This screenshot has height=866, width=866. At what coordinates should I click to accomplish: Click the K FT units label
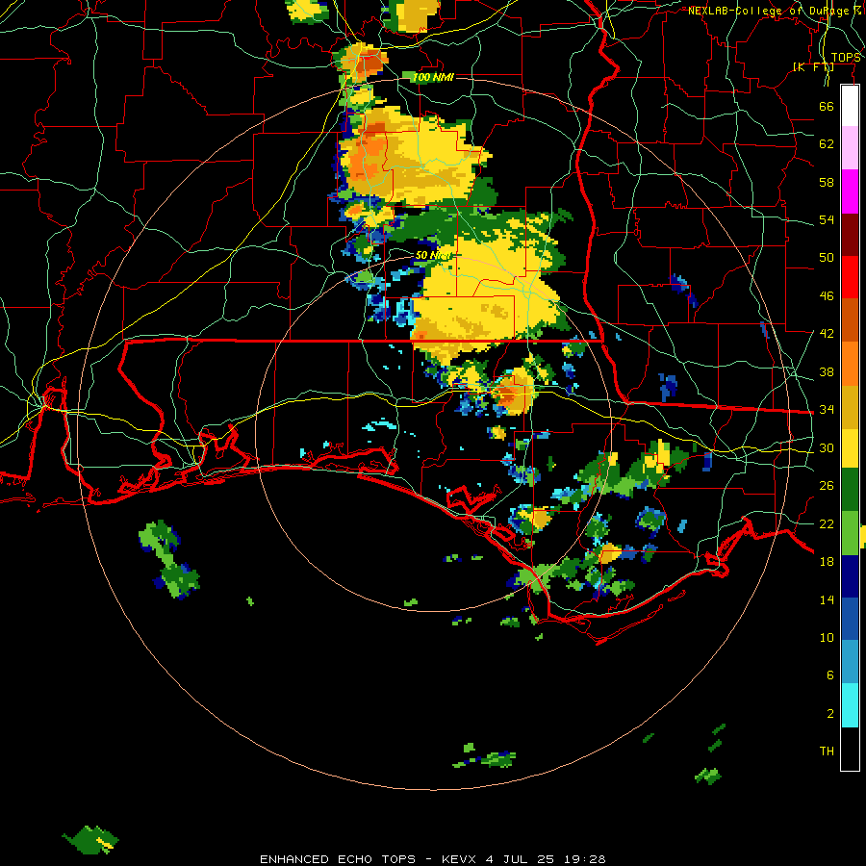813,66
